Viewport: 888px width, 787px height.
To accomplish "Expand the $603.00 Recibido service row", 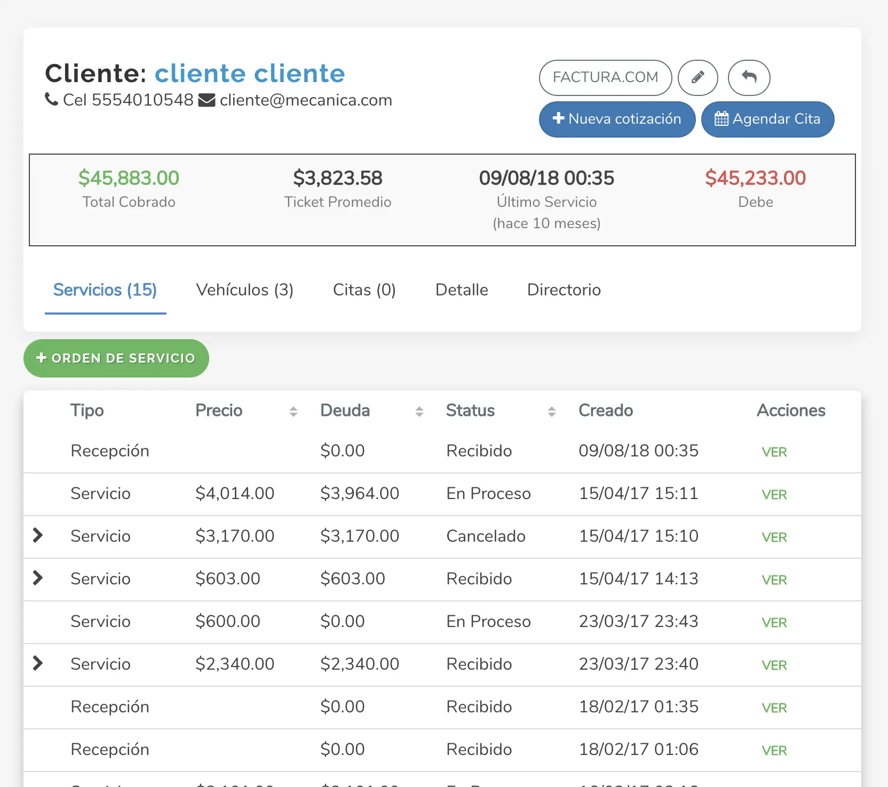I will [37, 578].
